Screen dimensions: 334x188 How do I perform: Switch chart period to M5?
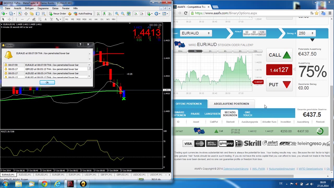[73, 19]
